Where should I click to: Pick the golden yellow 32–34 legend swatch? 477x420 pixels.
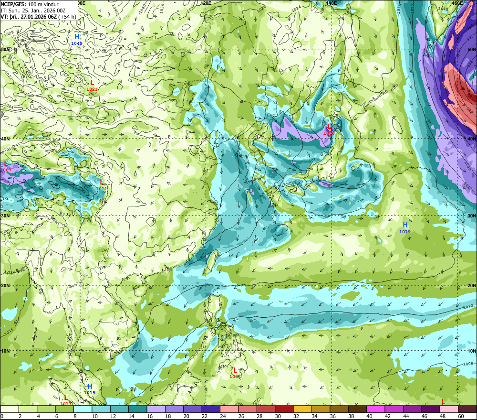[x=302, y=409]
